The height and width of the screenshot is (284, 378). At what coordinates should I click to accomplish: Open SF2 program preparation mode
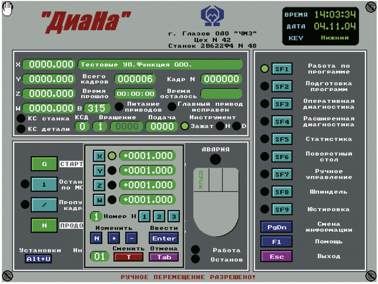pyautogui.click(x=282, y=86)
